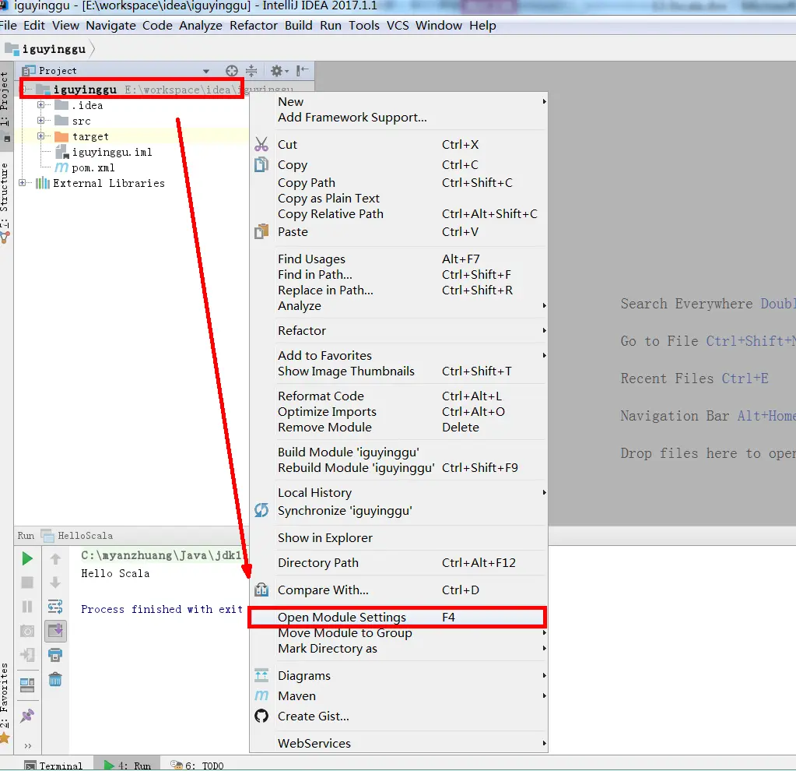Select Rebuild Module 'iguyinggu'
796x771 pixels.
pyautogui.click(x=398, y=467)
